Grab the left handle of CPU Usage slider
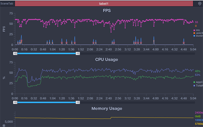Image resolution: width=203 pixels, height=127 pixels. tap(15, 102)
